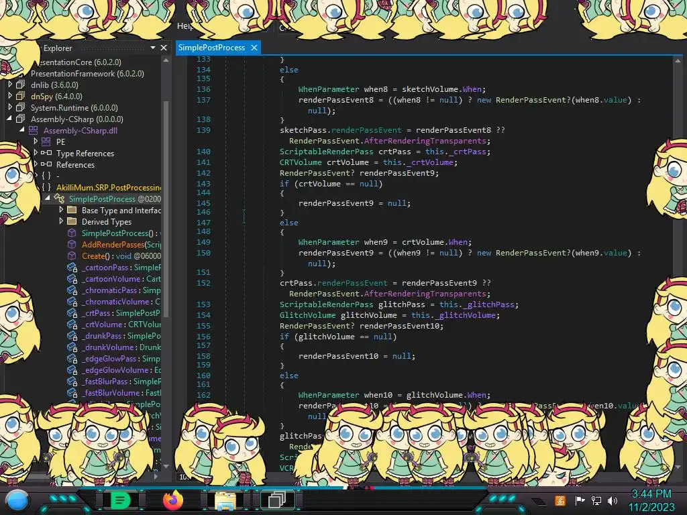
Task: Click the Base Type and Interfaces folder icon
Action: pyautogui.click(x=72, y=210)
